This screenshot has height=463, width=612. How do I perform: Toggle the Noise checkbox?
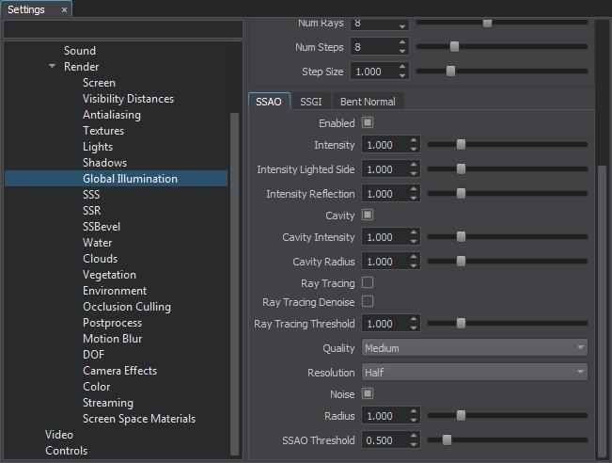pyautogui.click(x=368, y=393)
